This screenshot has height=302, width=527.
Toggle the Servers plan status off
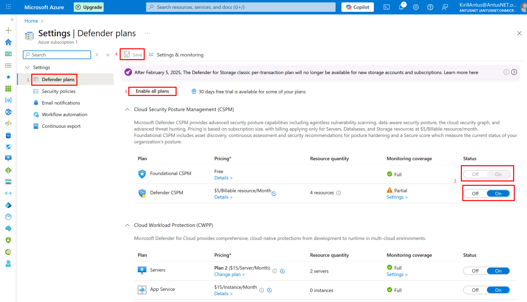pyautogui.click(x=475, y=271)
